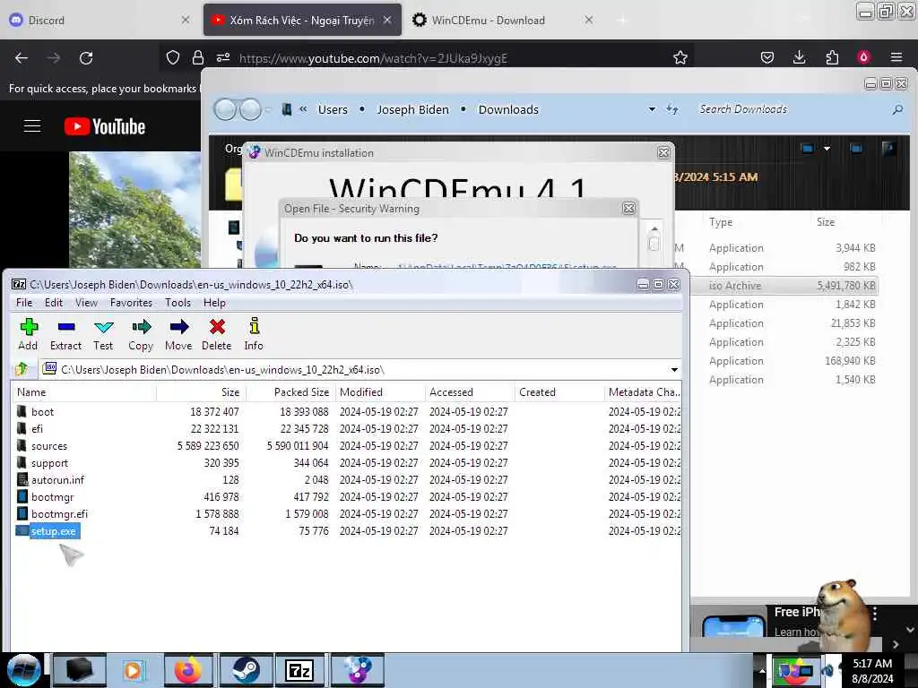Open the Firefox downloads panel

pyautogui.click(x=799, y=57)
